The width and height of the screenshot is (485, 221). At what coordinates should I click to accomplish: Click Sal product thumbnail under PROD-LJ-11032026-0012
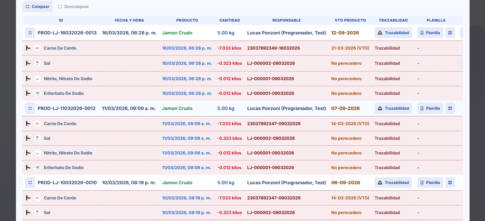37,138
